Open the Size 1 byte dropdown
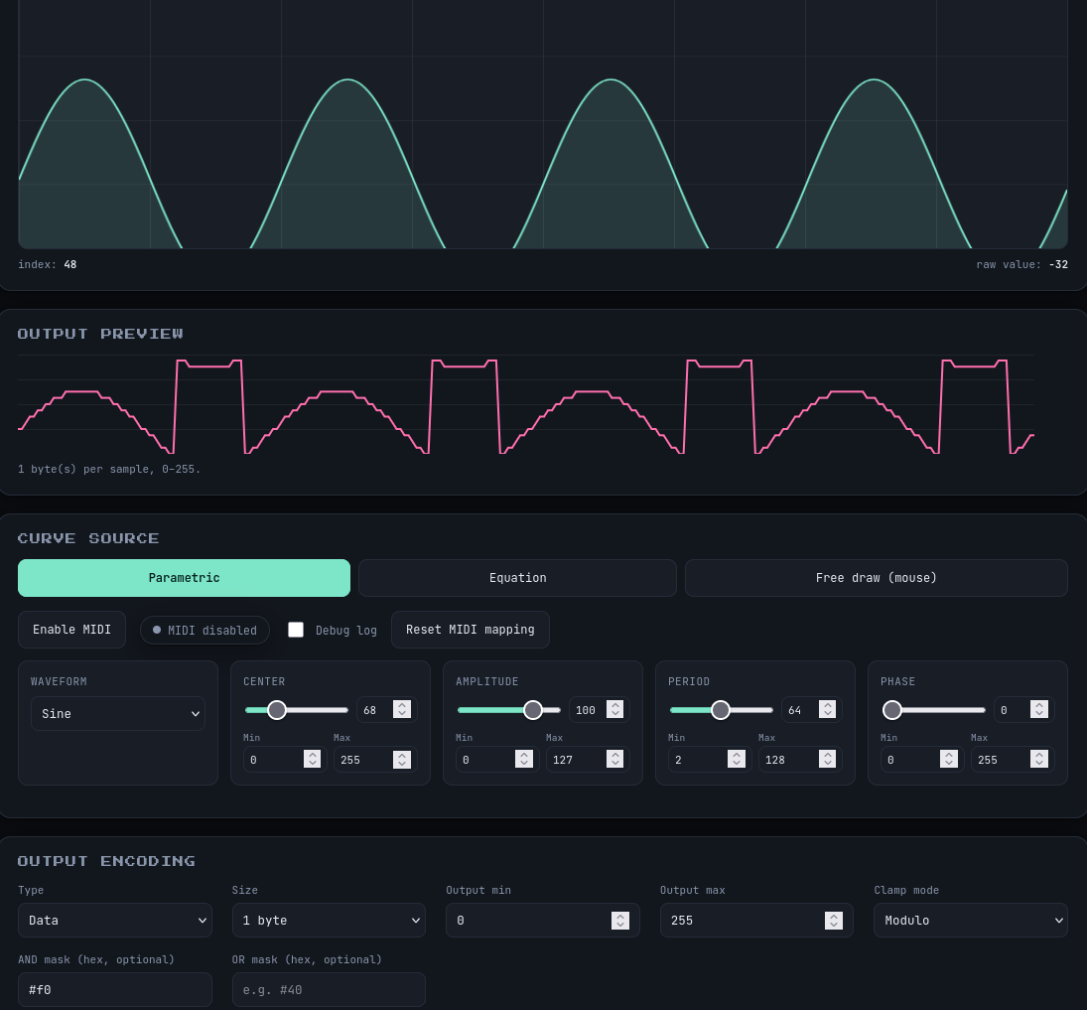Viewport: 1087px width, 1010px height. click(329, 920)
